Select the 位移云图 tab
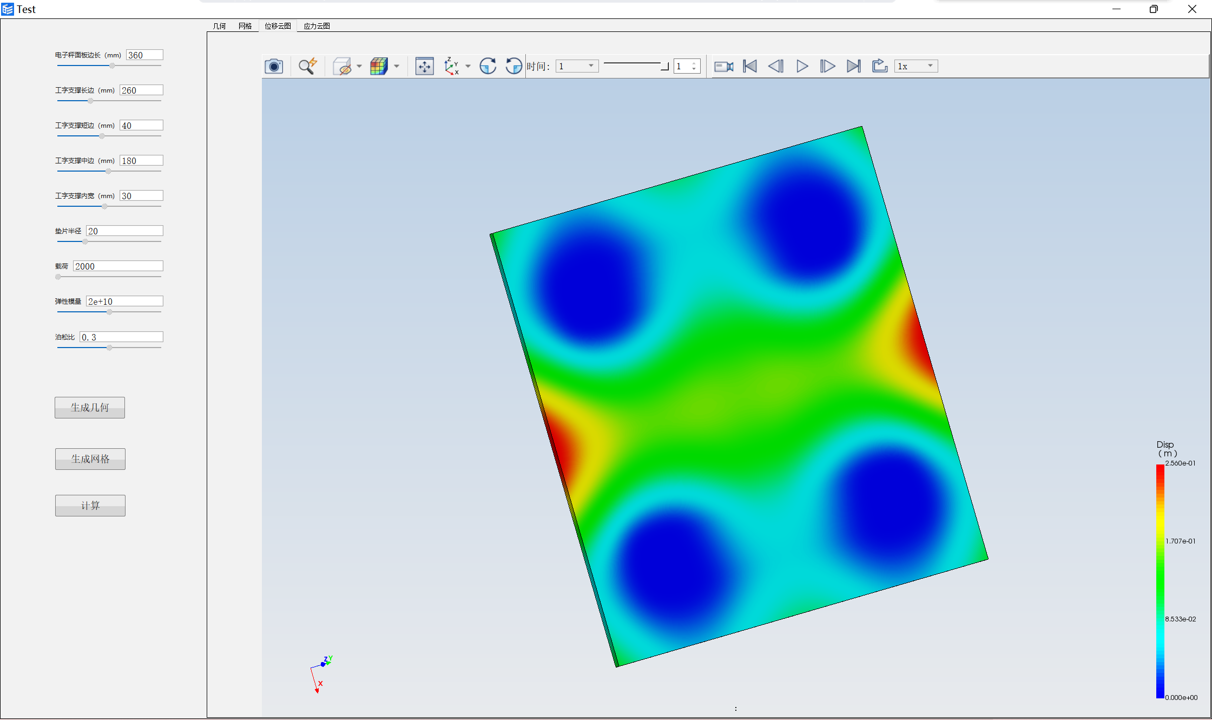 [278, 26]
